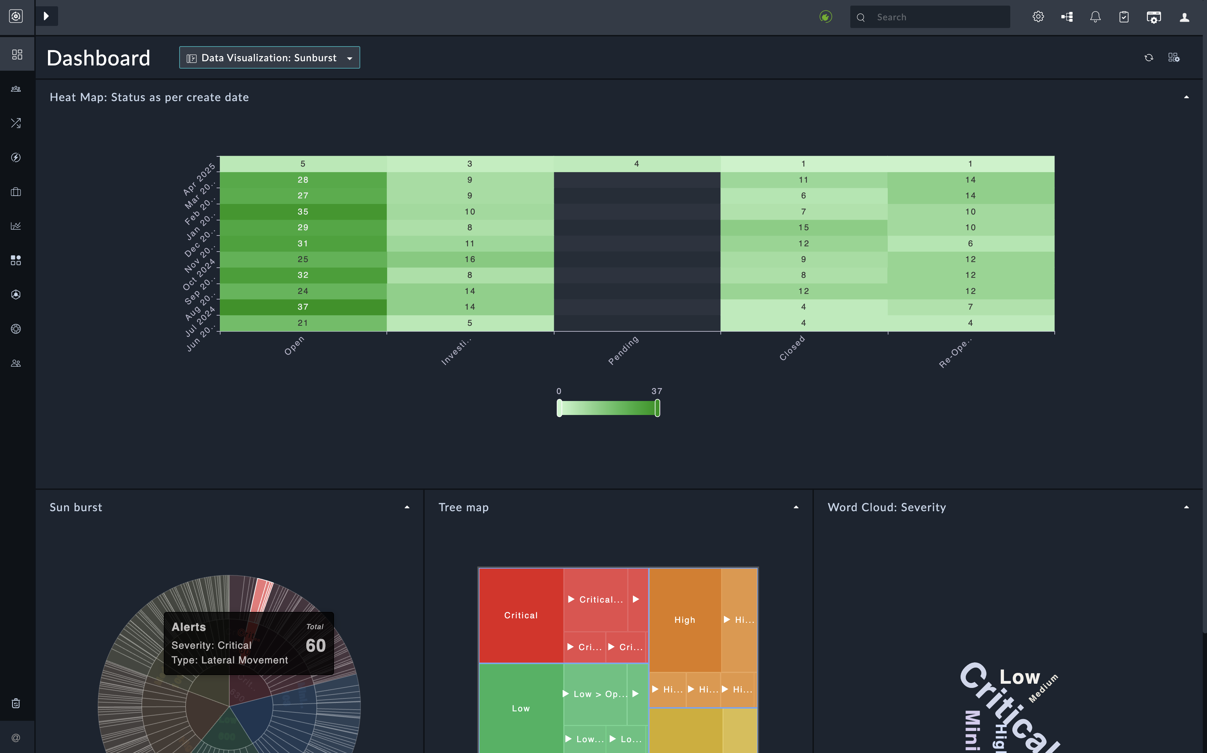
Task: Collapse the Word Cloud: Severity panel
Action: [1186, 507]
